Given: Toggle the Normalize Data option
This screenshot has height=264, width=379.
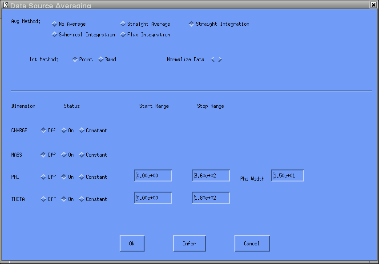Looking at the screenshot, I should pyautogui.click(x=216, y=59).
